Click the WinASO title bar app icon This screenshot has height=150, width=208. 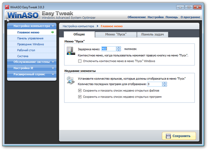[7, 6]
